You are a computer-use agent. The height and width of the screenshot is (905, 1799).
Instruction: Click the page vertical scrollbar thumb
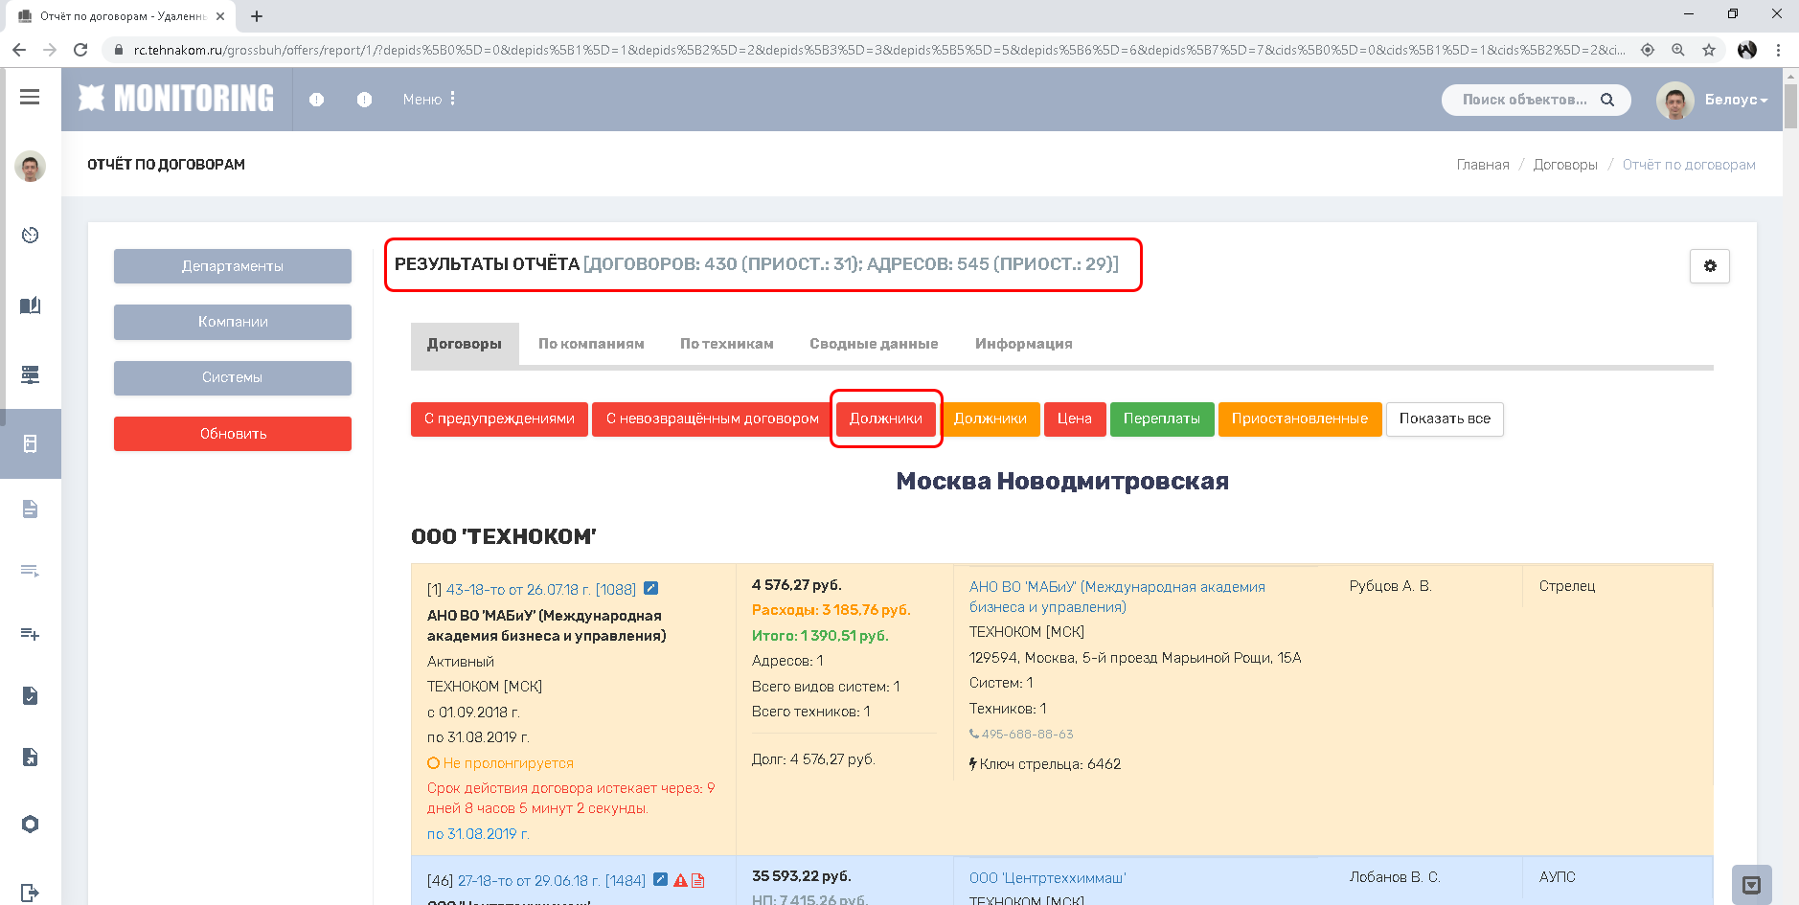(1790, 105)
